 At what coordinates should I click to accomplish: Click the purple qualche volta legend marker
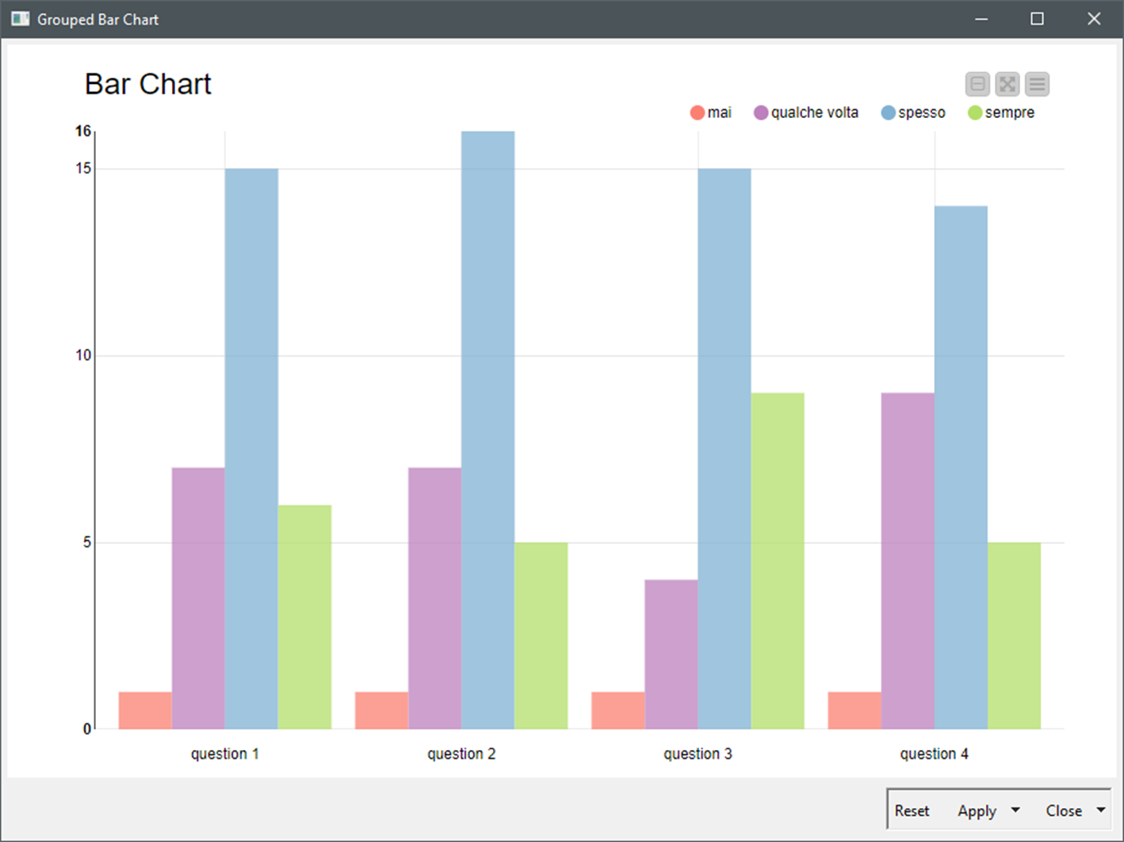coord(760,112)
